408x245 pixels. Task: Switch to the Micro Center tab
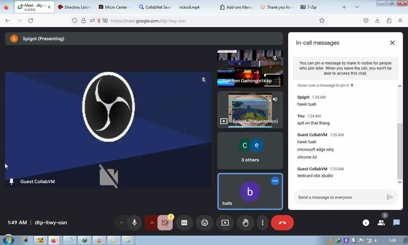115,7
